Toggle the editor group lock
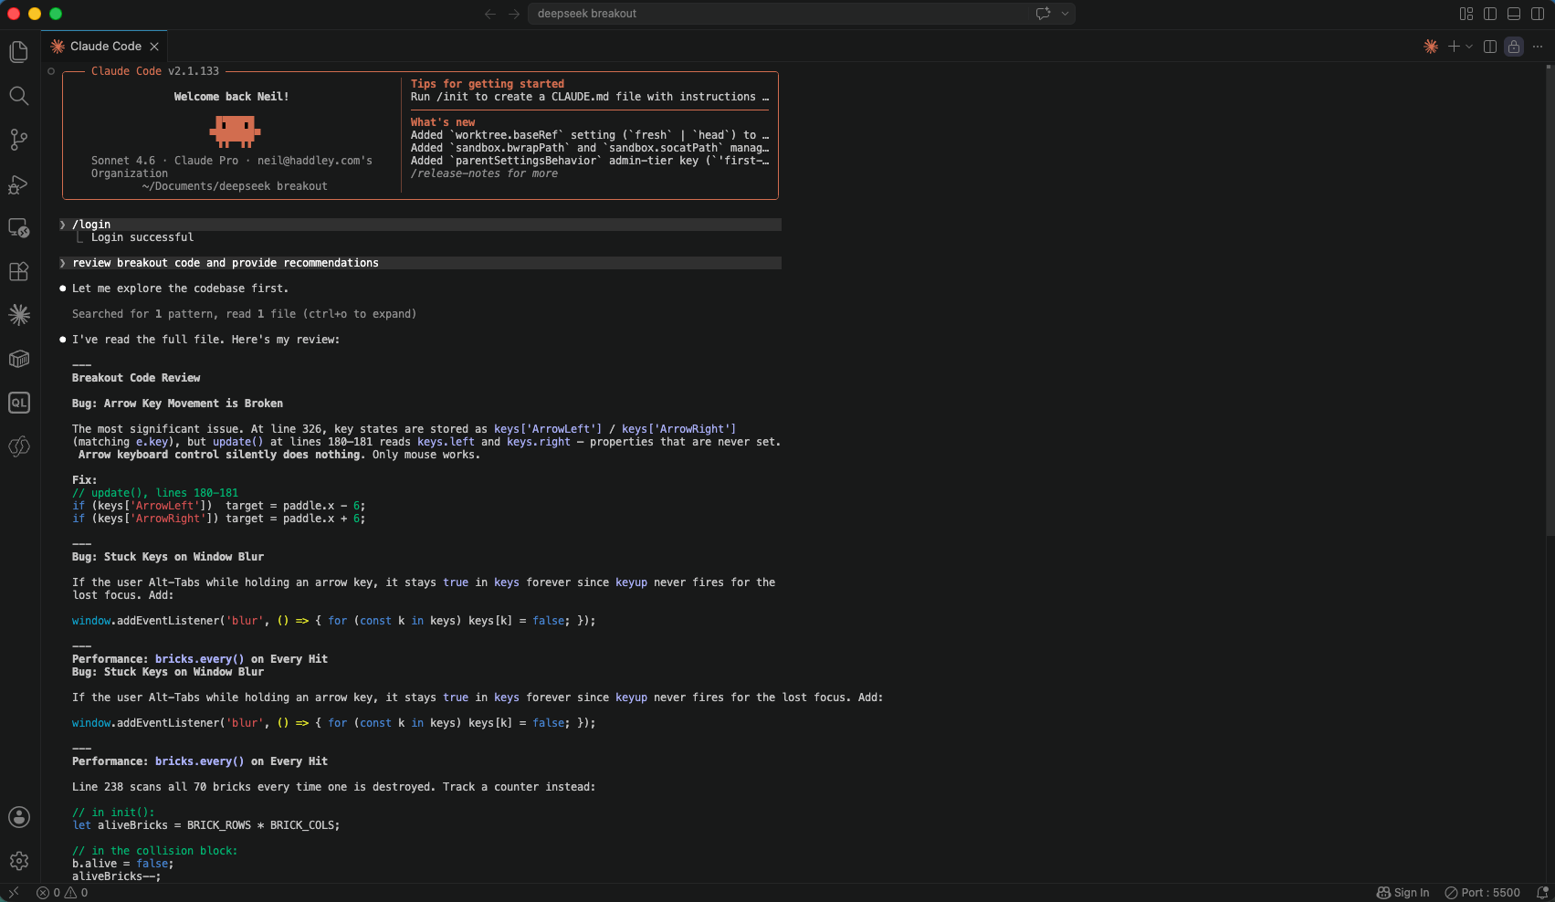Image resolution: width=1555 pixels, height=902 pixels. coord(1514,47)
